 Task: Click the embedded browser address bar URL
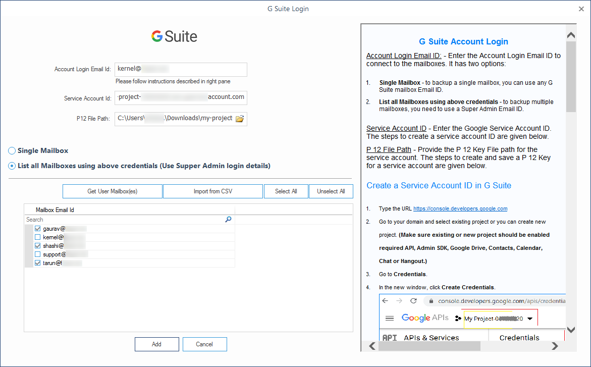point(501,301)
